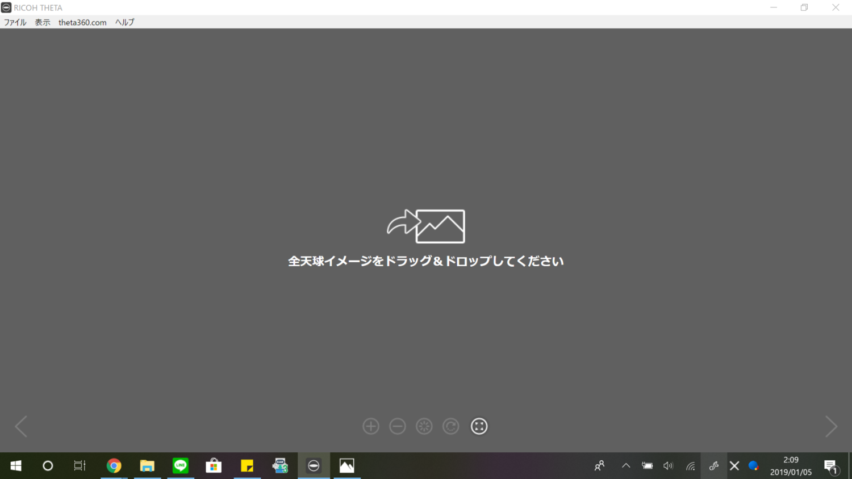
Task: Select the image rotation control
Action: pos(450,426)
